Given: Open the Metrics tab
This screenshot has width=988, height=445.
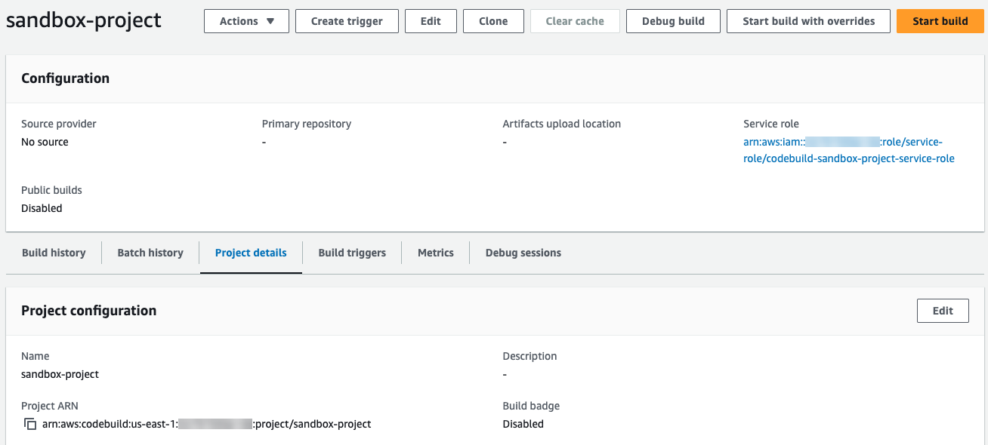Looking at the screenshot, I should point(435,253).
